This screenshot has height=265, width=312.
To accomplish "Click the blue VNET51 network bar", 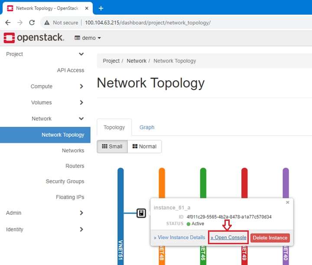I will click(120, 217).
